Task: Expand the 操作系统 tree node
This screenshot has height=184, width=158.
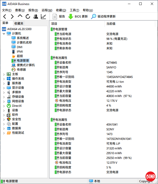Action: (x=4, y=79)
